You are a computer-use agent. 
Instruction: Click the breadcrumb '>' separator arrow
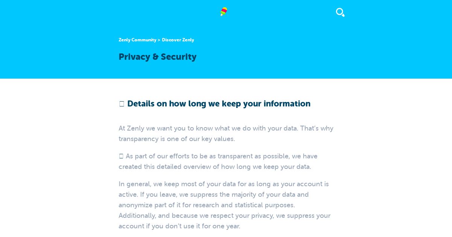pos(159,40)
